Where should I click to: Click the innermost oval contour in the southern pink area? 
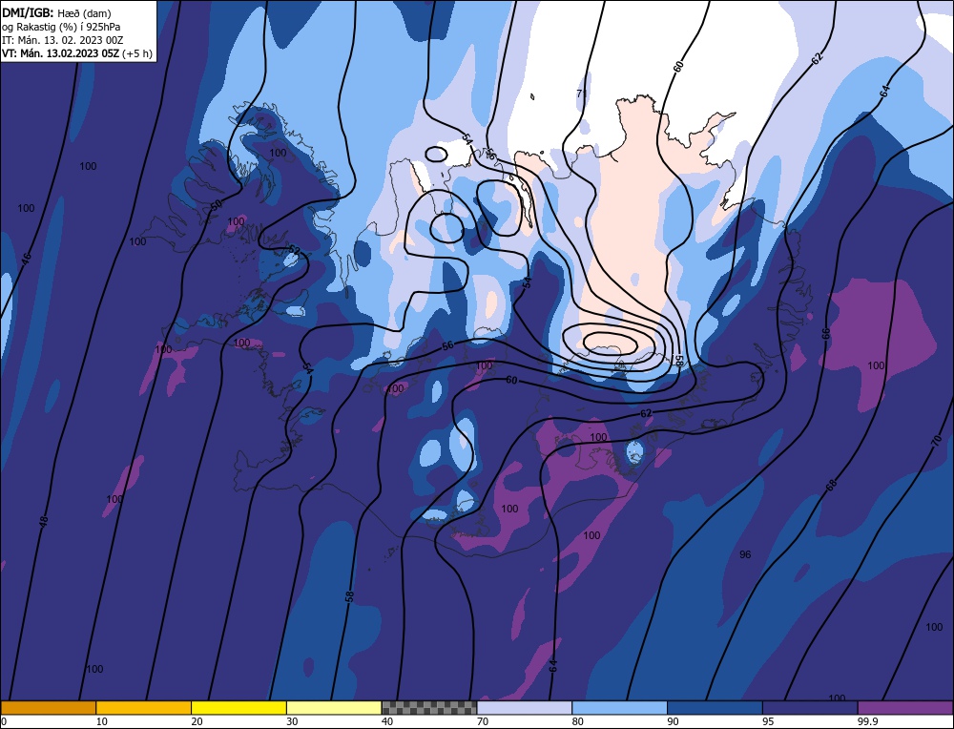(610, 344)
